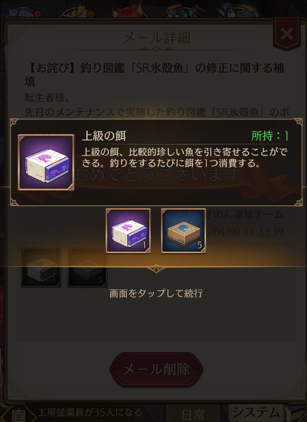The image size is (307, 422).
Task: Select the purple bait reward with quantity 1
Action: tap(128, 231)
